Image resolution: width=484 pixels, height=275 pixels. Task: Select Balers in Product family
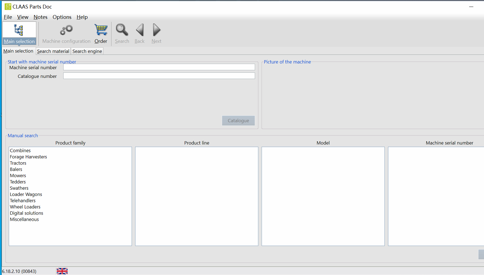point(70,169)
